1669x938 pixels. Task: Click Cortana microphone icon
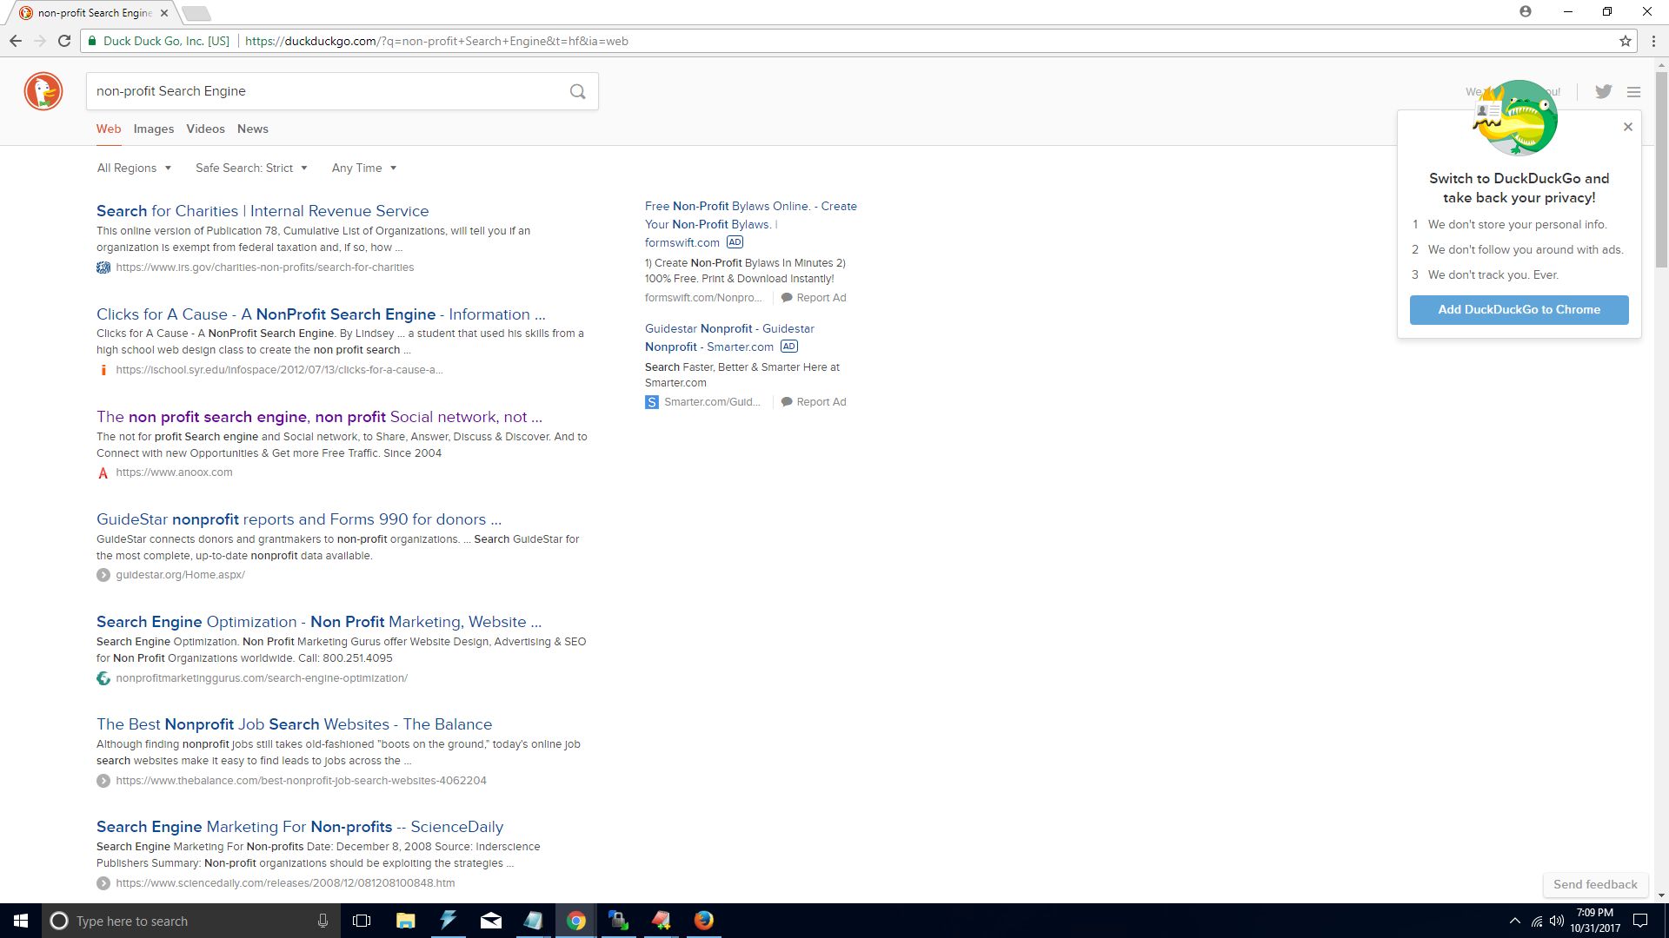tap(322, 921)
